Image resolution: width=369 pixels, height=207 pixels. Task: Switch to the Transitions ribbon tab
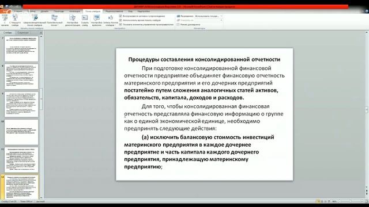(59, 11)
